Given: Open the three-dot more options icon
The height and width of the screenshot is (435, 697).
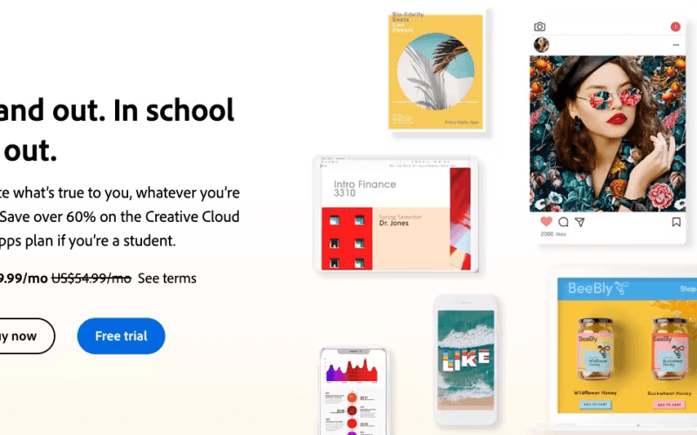Looking at the screenshot, I should coord(676,45).
